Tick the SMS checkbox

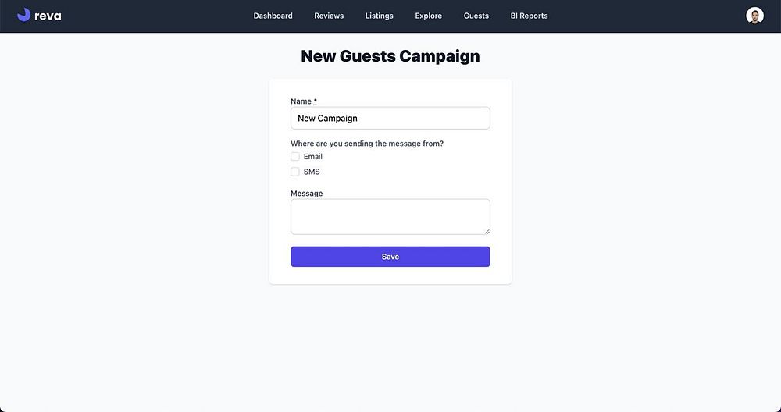tap(295, 172)
